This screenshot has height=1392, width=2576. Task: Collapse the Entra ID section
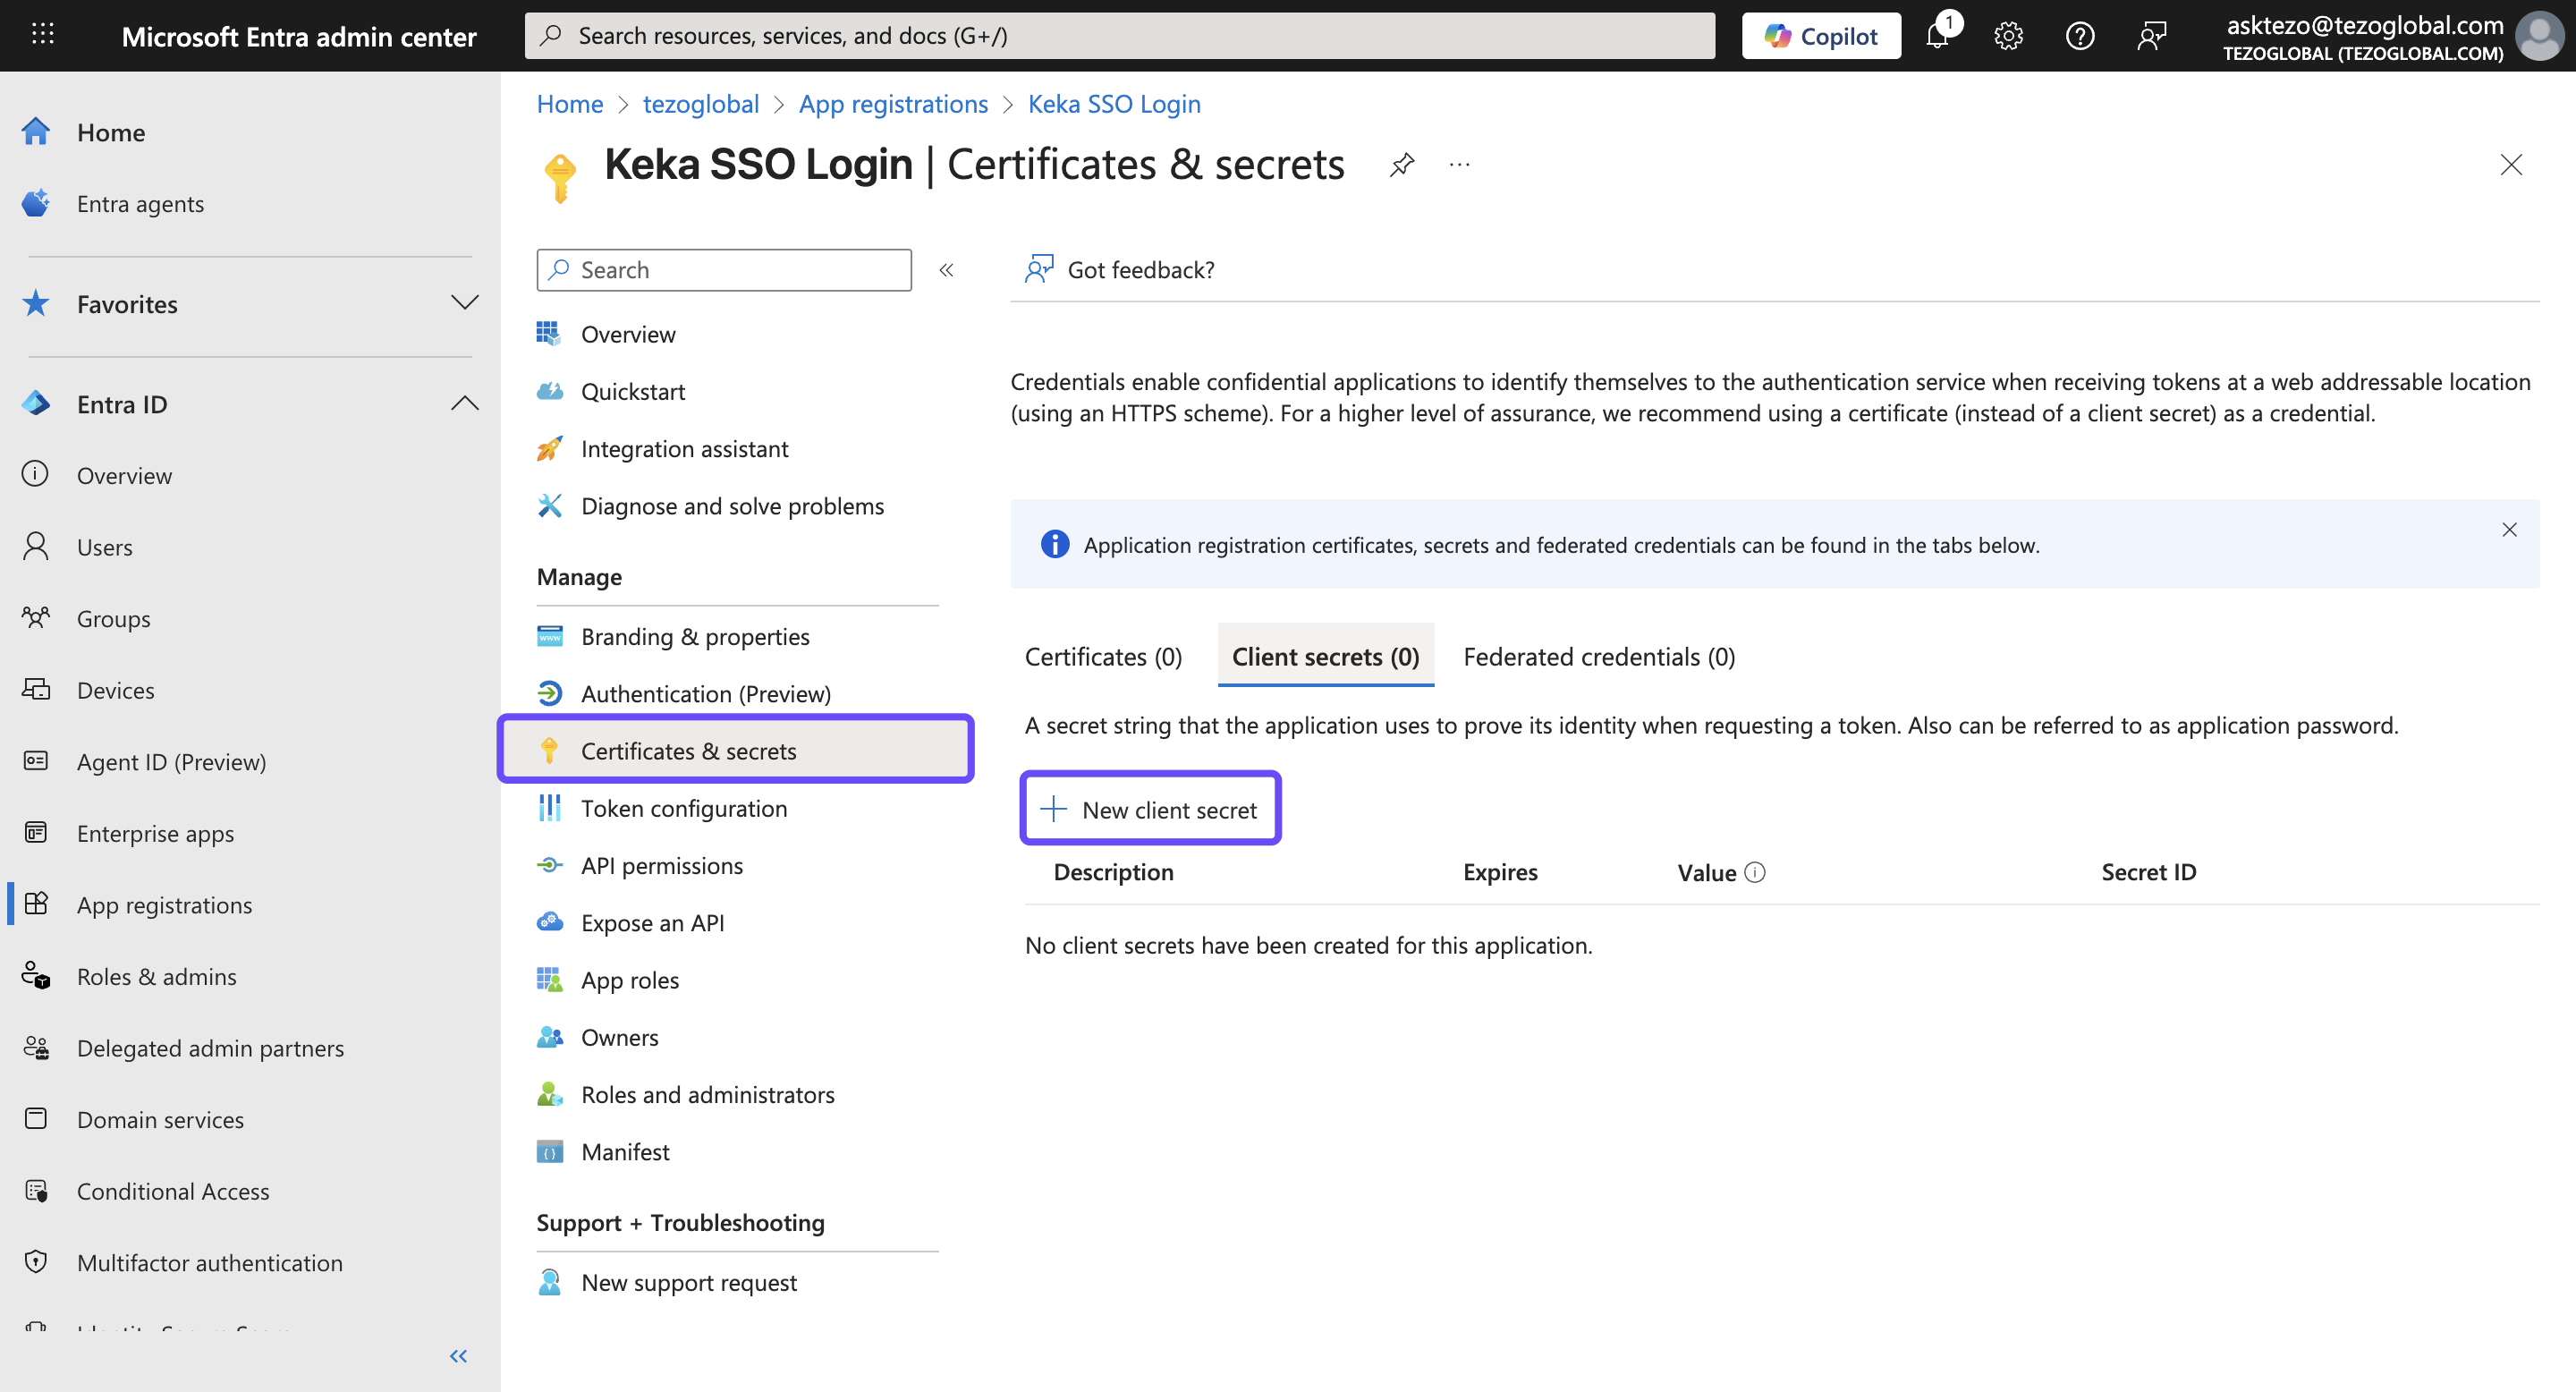pyautogui.click(x=465, y=404)
